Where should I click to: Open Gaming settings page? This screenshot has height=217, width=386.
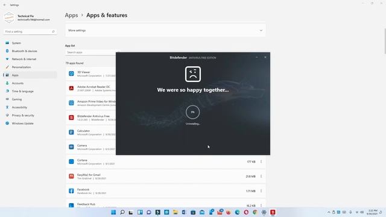coord(16,99)
